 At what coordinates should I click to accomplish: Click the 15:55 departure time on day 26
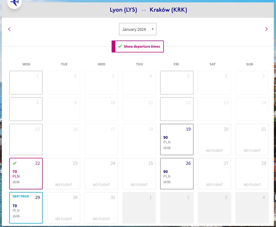tap(167, 182)
